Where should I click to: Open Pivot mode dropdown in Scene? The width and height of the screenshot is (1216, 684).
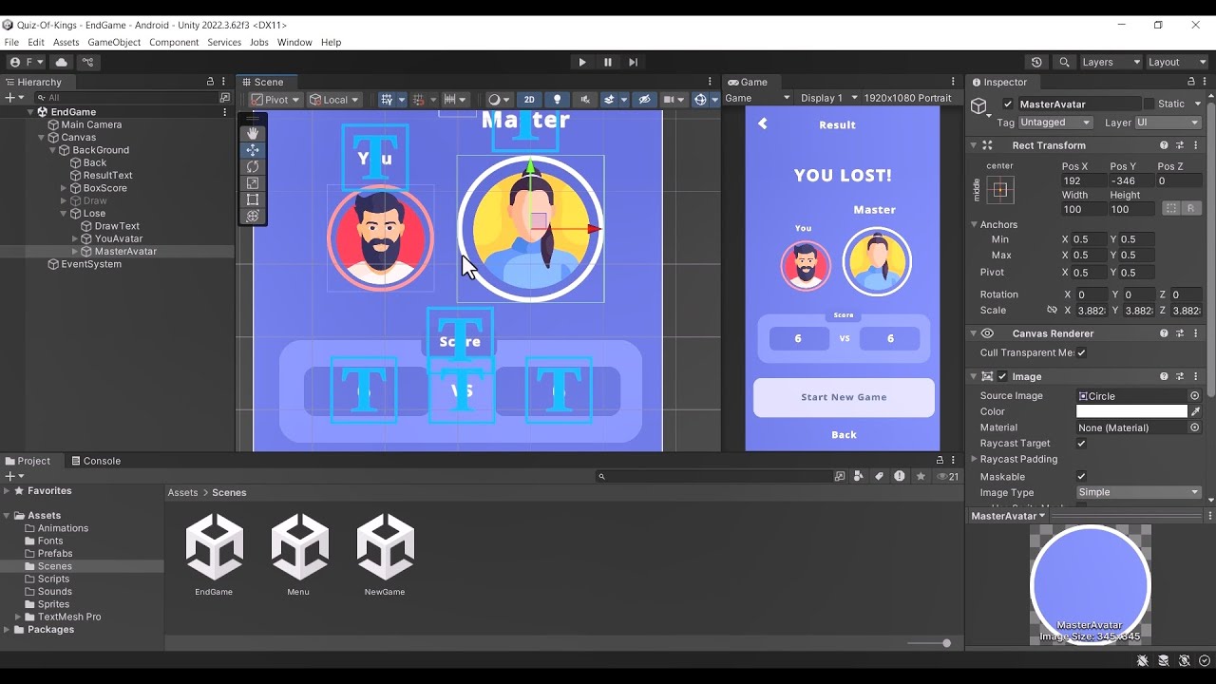coord(276,100)
